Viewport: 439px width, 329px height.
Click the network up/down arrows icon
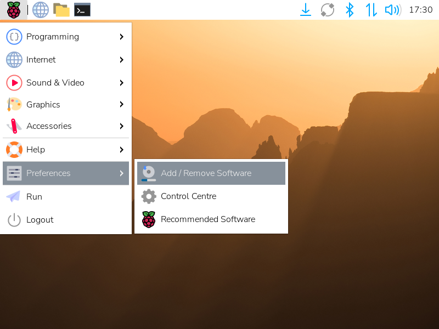click(x=372, y=10)
